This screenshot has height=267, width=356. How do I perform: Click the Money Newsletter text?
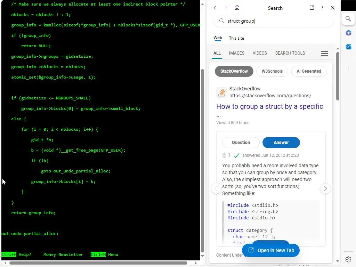pyautogui.click(x=63, y=254)
